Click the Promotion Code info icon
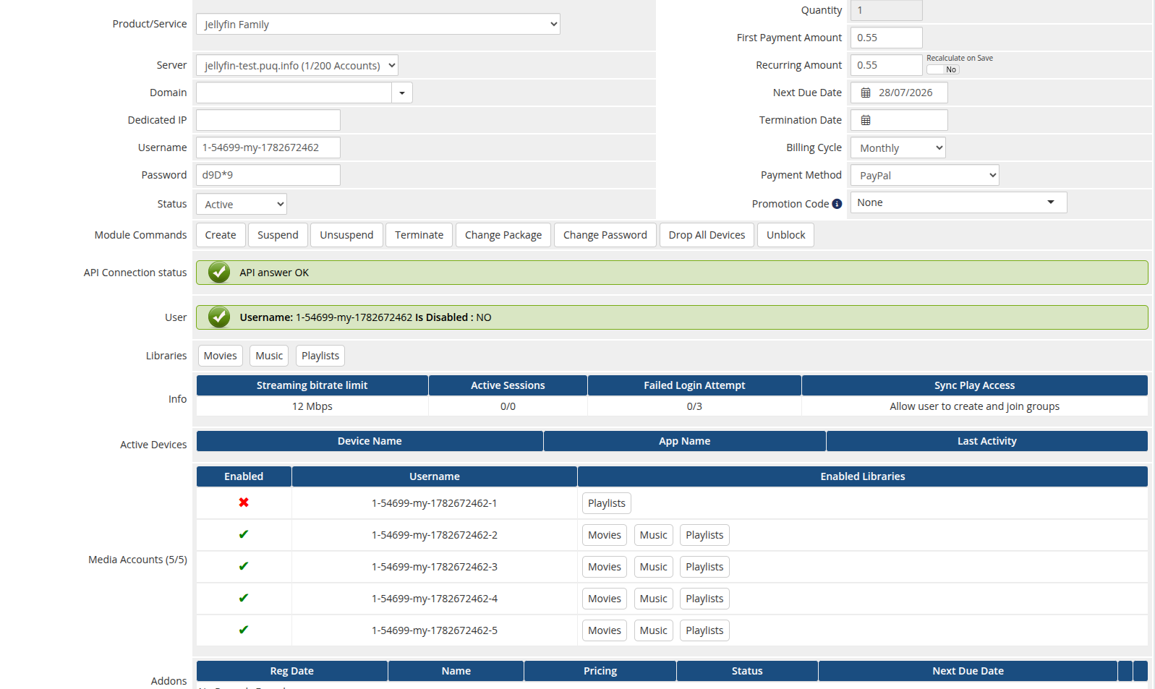The image size is (1155, 689). tap(837, 204)
